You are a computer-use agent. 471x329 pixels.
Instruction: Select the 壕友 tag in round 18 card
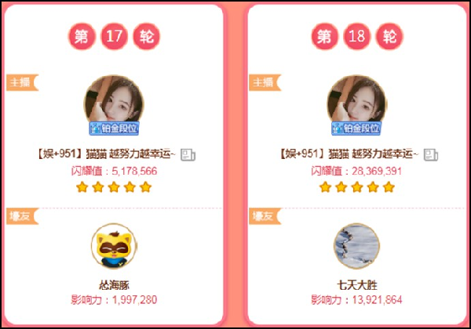265,215
